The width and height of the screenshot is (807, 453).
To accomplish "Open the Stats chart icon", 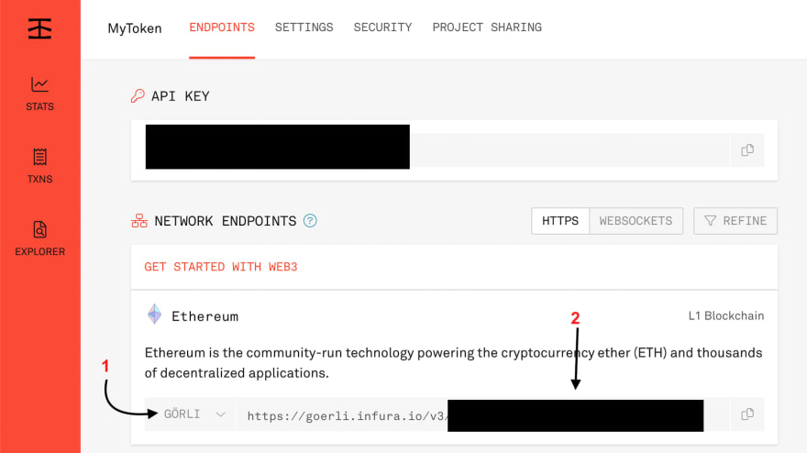I will coord(39,85).
